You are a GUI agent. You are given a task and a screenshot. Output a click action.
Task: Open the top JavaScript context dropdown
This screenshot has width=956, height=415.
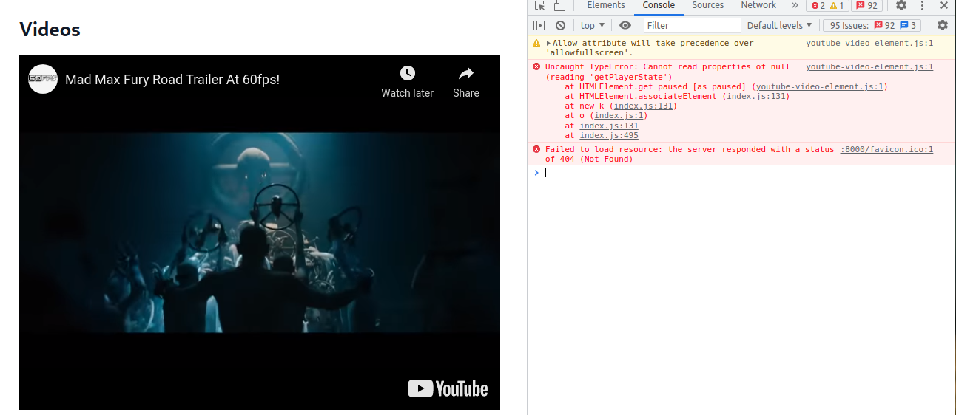click(593, 25)
